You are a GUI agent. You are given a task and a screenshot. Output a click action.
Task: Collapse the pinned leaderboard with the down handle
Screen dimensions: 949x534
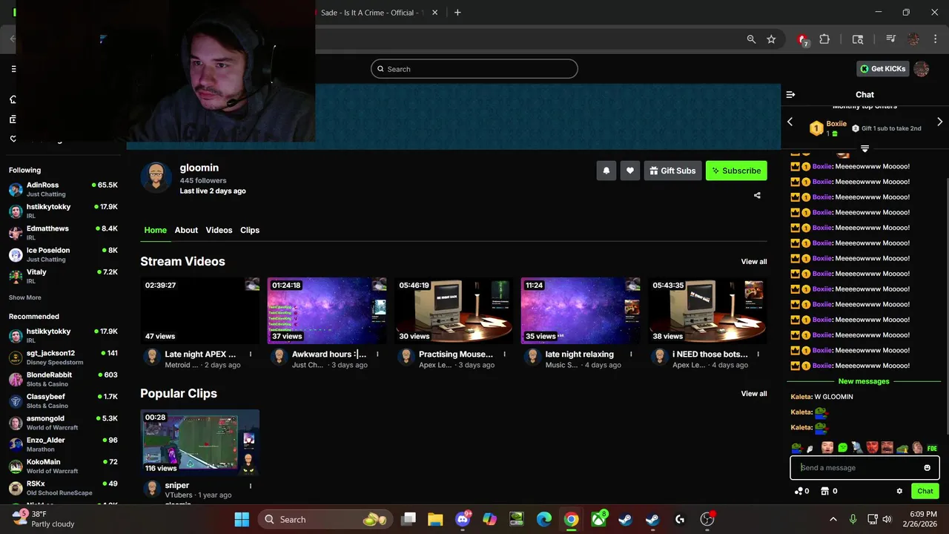click(864, 148)
